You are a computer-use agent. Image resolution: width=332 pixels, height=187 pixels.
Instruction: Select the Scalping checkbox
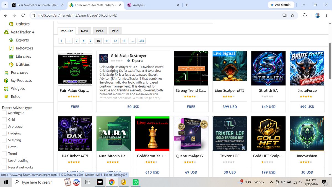(x=4, y=140)
